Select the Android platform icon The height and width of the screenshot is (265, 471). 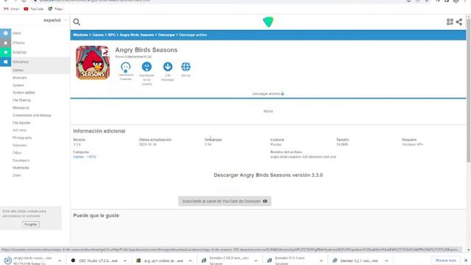pyautogui.click(x=5, y=52)
